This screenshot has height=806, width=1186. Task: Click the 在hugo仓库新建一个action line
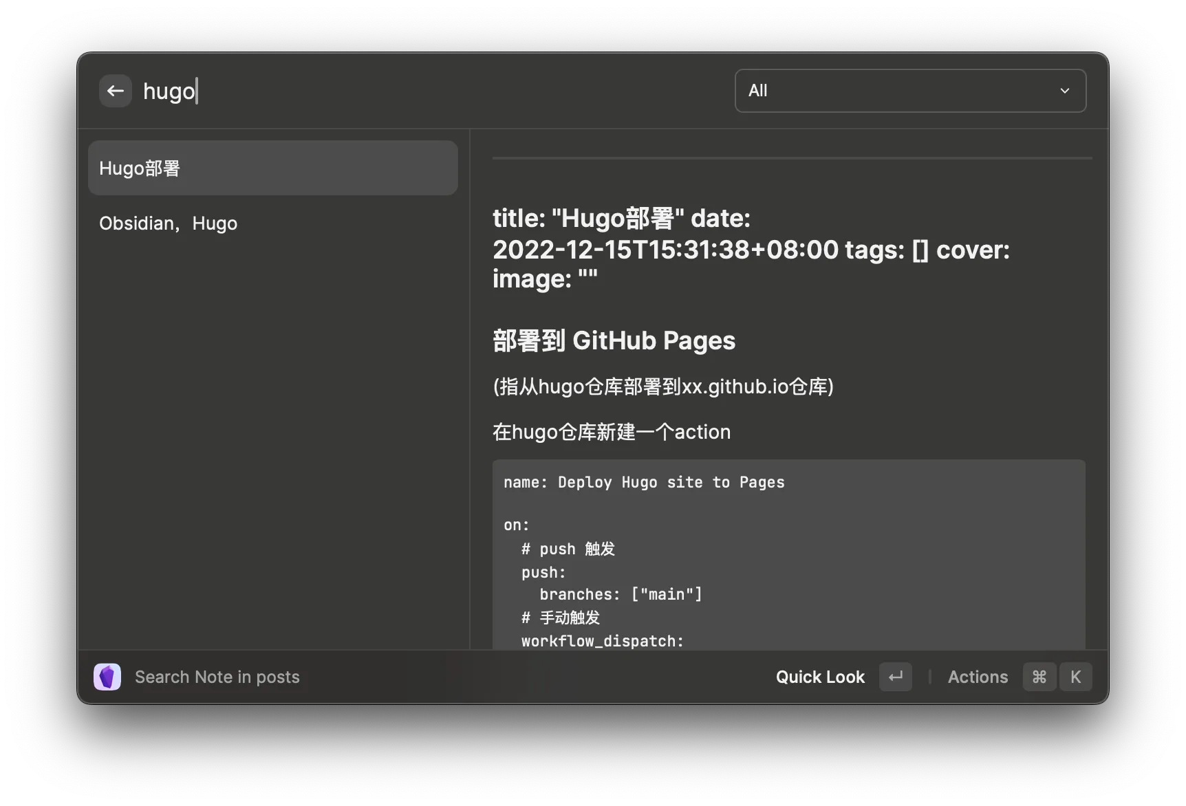coord(612,432)
